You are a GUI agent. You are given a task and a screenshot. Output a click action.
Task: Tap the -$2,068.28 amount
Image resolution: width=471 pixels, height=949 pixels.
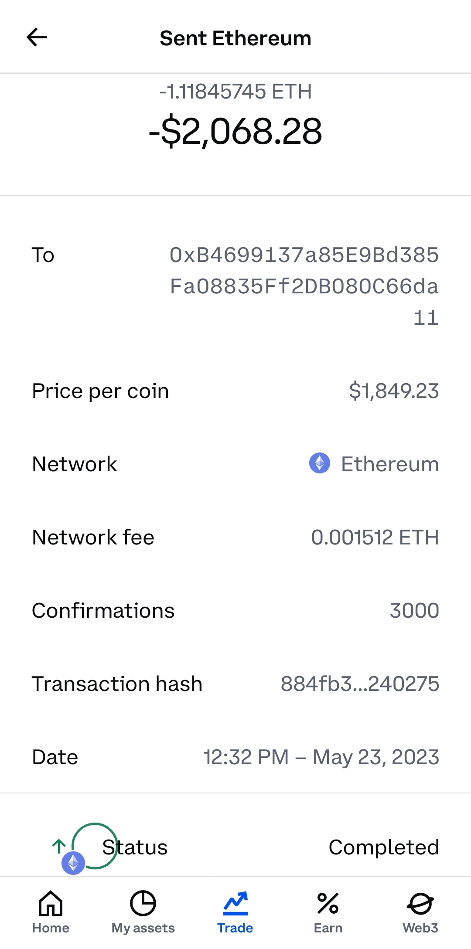coord(235,132)
